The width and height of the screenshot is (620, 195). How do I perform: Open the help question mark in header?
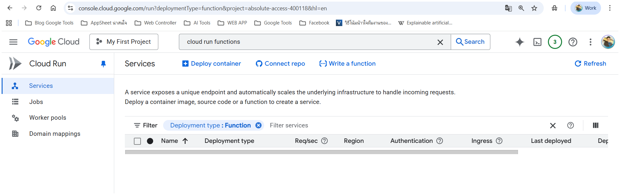(x=573, y=42)
